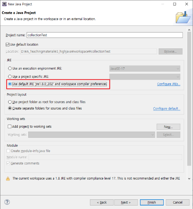Click the compiler compliance warning message text

click(x=96, y=178)
